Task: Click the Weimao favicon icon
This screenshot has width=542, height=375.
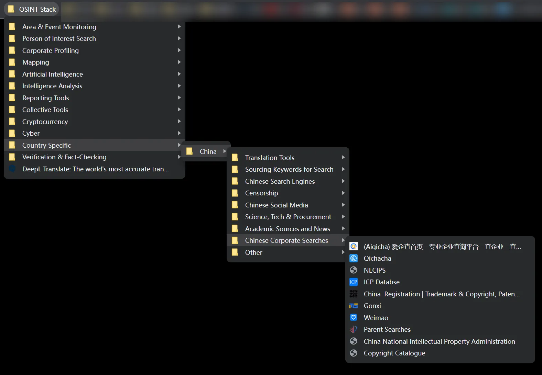Action: (354, 318)
